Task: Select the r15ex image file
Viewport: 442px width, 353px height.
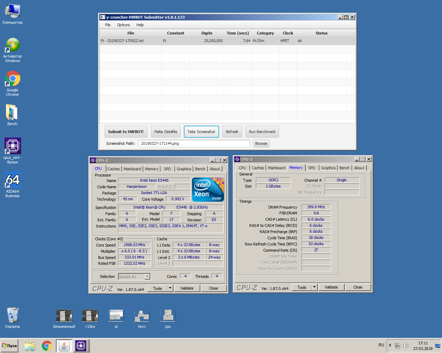Action: click(x=90, y=319)
